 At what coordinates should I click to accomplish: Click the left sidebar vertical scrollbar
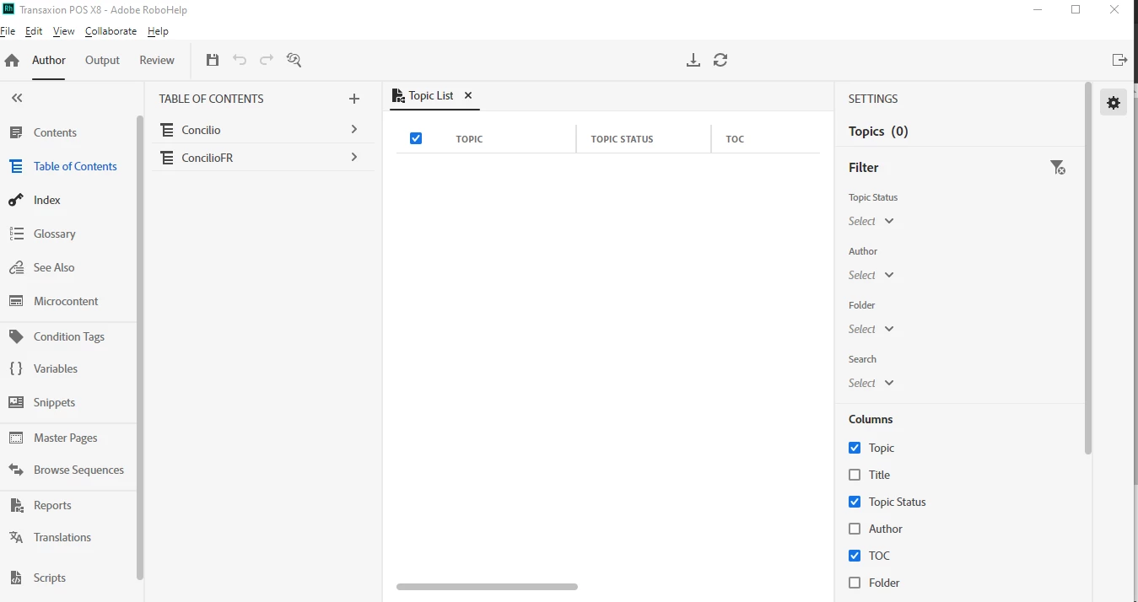[x=139, y=347]
